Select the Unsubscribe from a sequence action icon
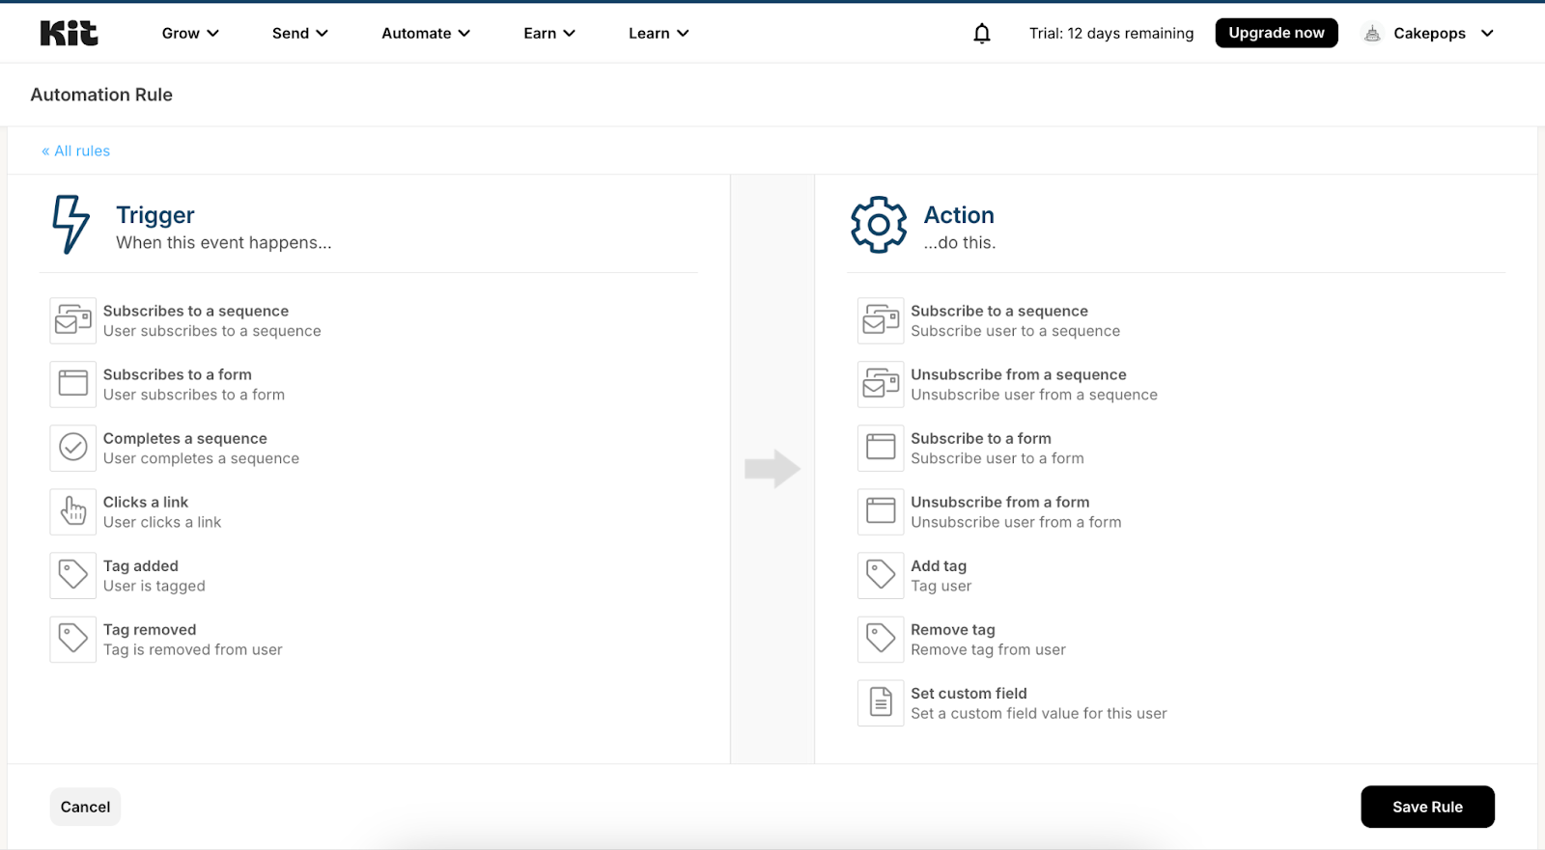Screen dimensions: 1545x850 point(881,384)
